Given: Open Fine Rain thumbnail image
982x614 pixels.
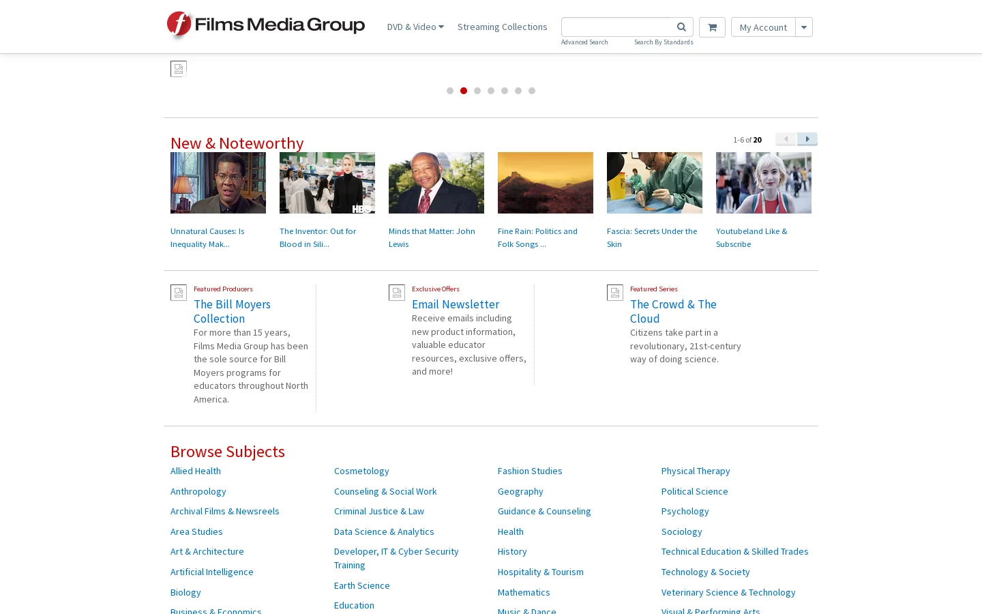Looking at the screenshot, I should point(546,183).
